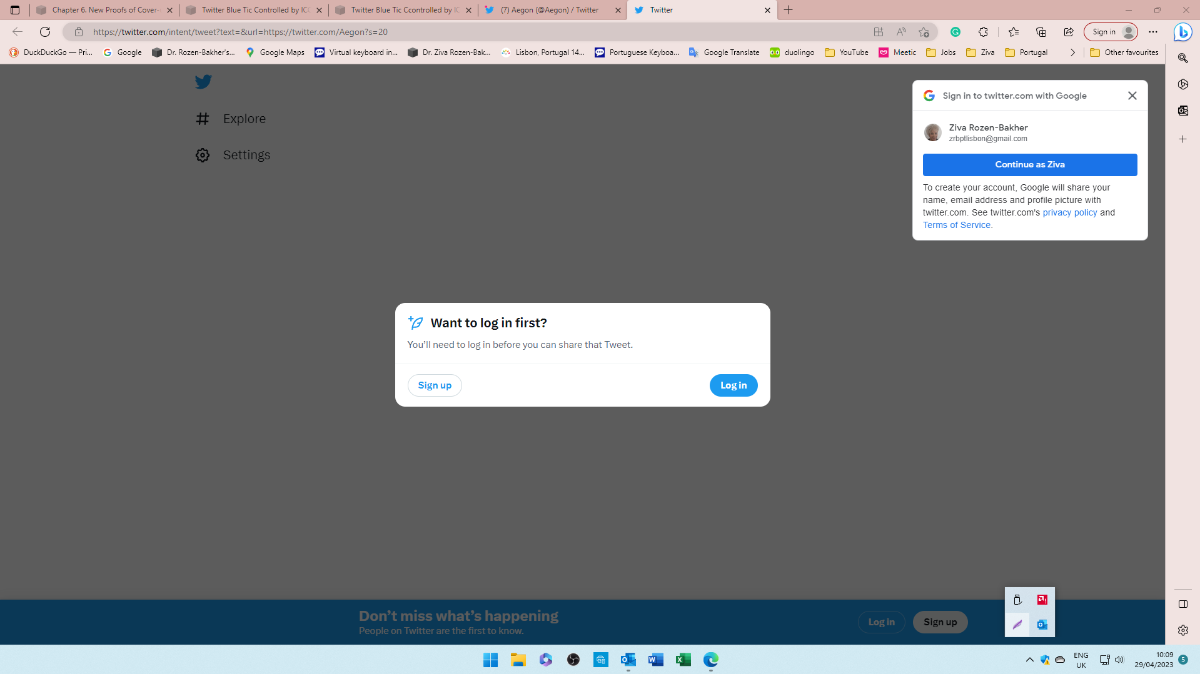This screenshot has height=674, width=1200.
Task: Open the Grammarly extension icon
Action: pyautogui.click(x=955, y=32)
